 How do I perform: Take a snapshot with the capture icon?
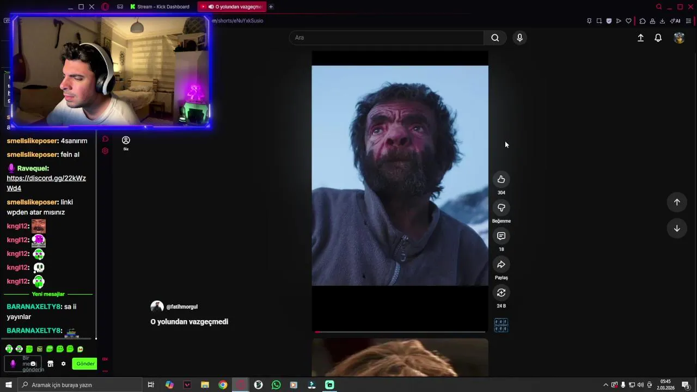coord(599,21)
